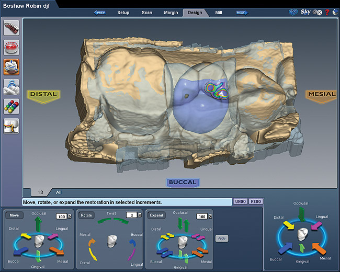Click the UNDO button

pyautogui.click(x=240, y=201)
